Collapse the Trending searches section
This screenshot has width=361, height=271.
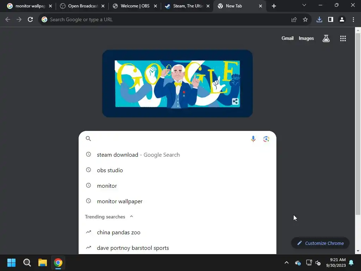[x=131, y=216]
